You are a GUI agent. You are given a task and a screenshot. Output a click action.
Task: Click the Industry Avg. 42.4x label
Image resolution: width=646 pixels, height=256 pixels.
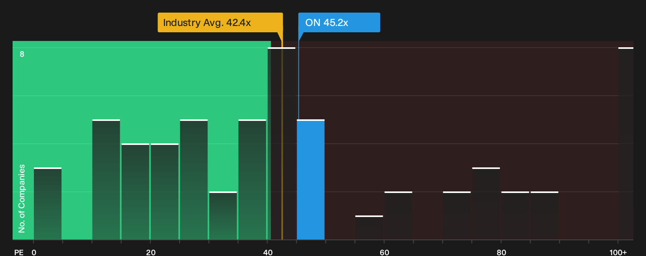(x=220, y=22)
